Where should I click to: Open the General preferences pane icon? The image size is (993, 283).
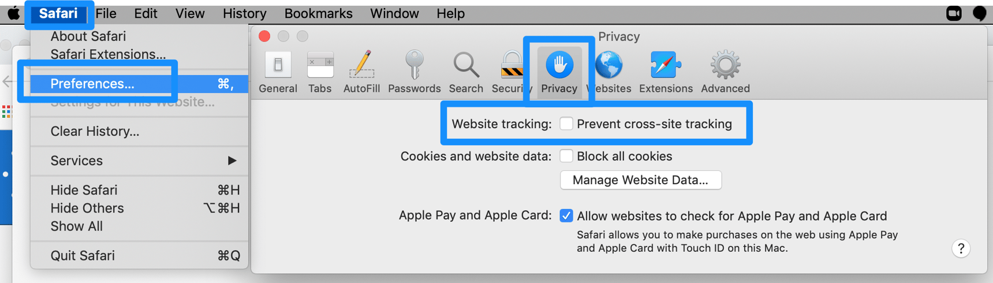(278, 65)
